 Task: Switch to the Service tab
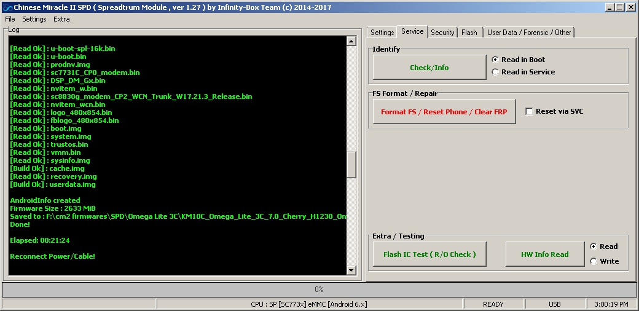412,31
